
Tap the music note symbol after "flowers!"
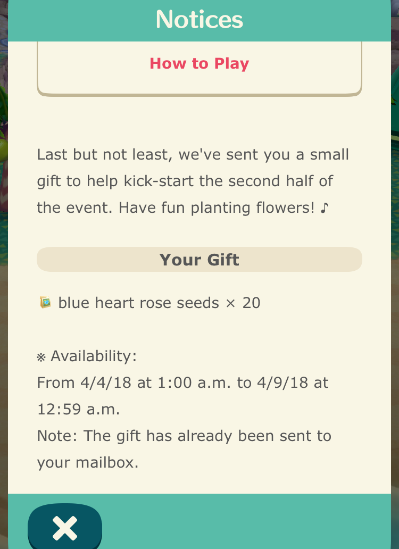(x=325, y=207)
